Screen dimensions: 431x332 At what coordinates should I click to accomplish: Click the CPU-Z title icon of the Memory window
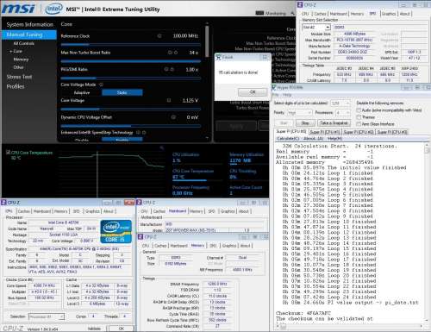tap(141, 236)
